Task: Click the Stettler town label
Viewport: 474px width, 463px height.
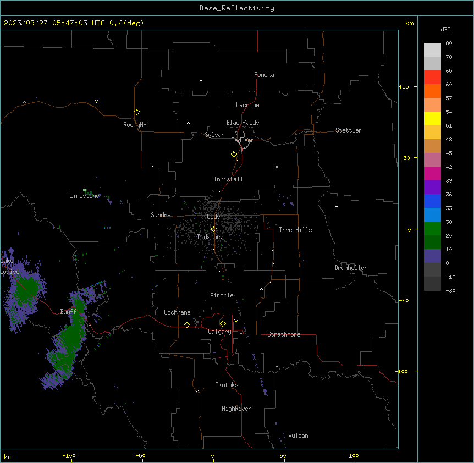Action: pos(349,130)
